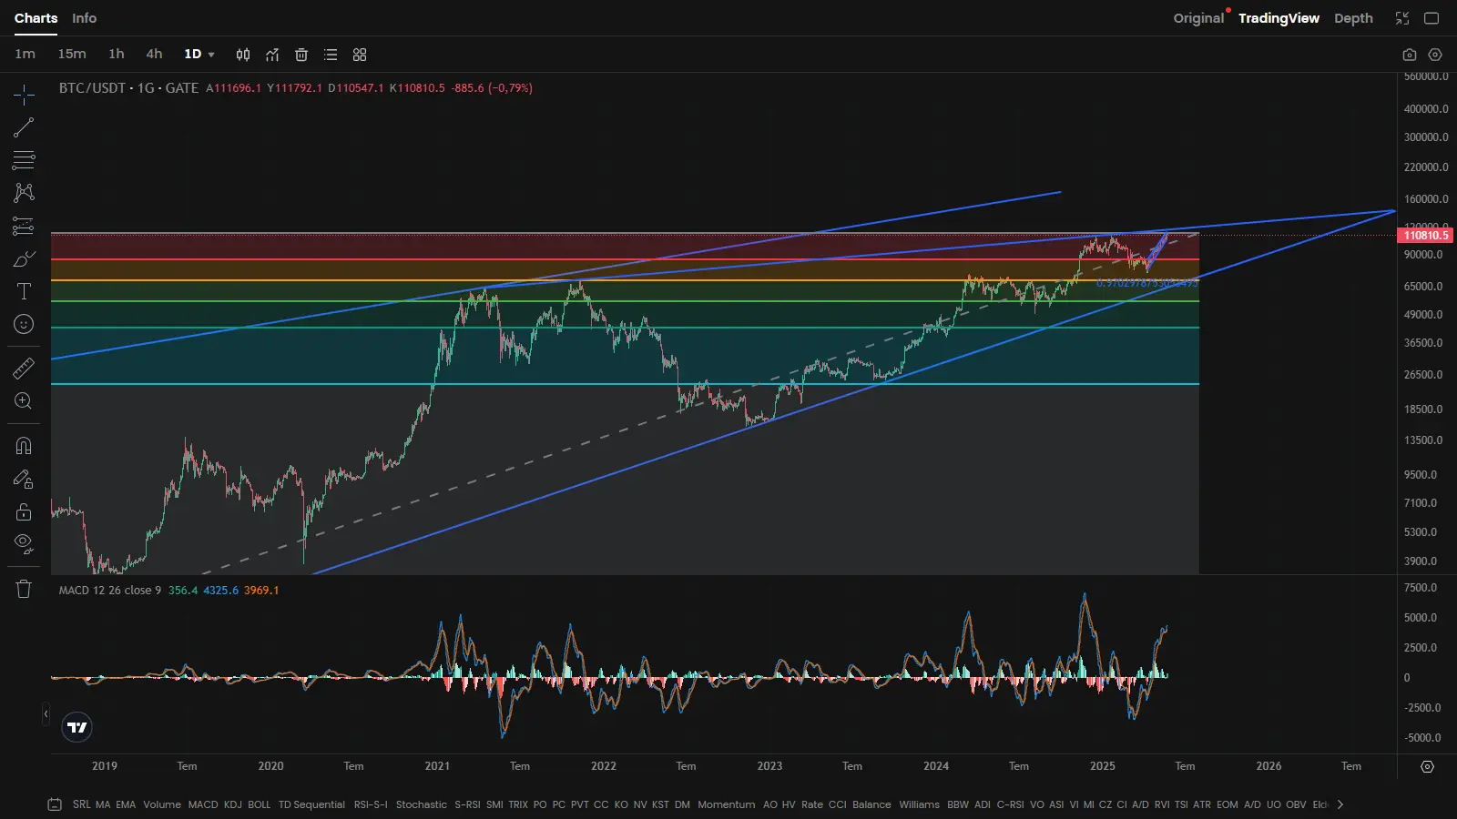The image size is (1457, 819).
Task: Set the interval to 4h
Action: [155, 55]
